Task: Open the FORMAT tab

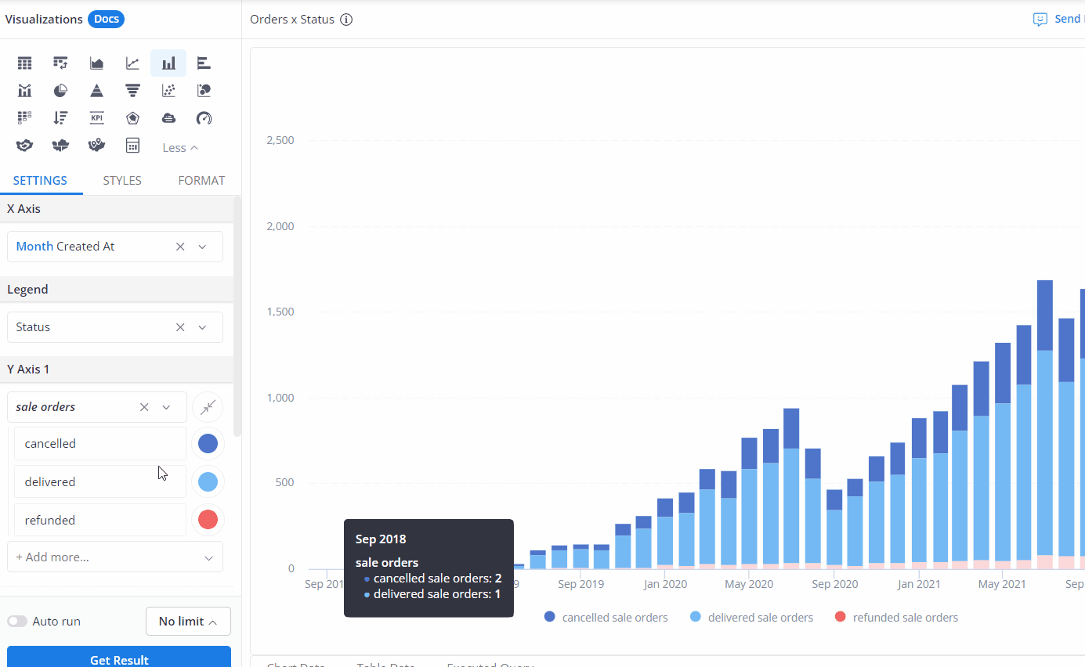Action: pos(201,181)
